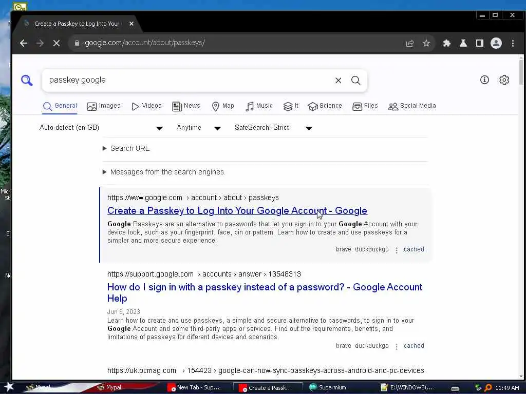The width and height of the screenshot is (526, 394).
Task: Open cached link of support.google.com result
Action: click(414, 346)
